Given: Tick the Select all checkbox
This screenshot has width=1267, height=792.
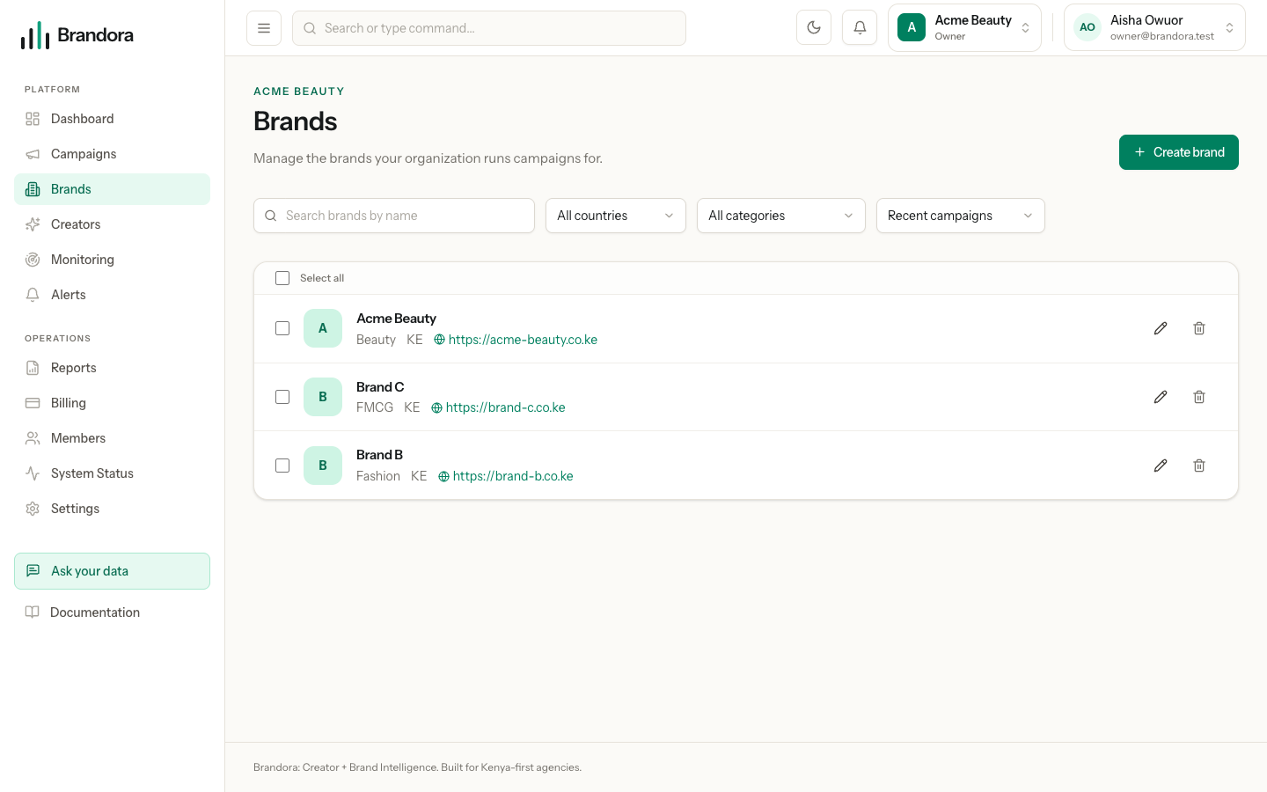Looking at the screenshot, I should coord(282,278).
